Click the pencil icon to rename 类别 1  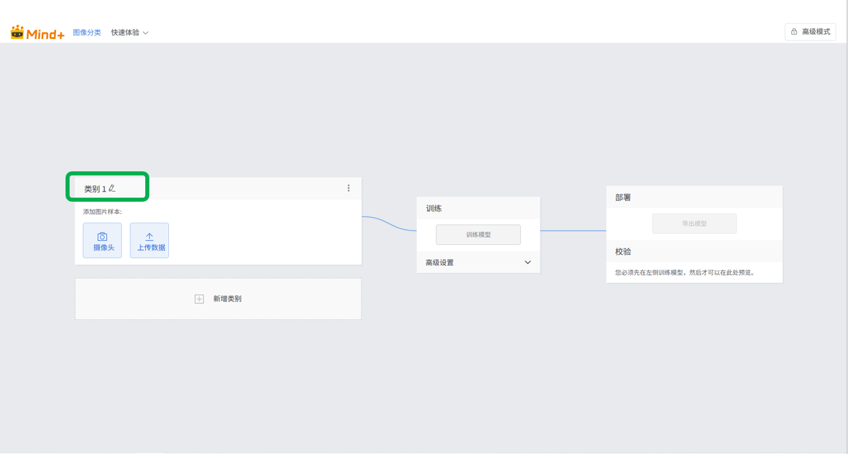coord(112,188)
